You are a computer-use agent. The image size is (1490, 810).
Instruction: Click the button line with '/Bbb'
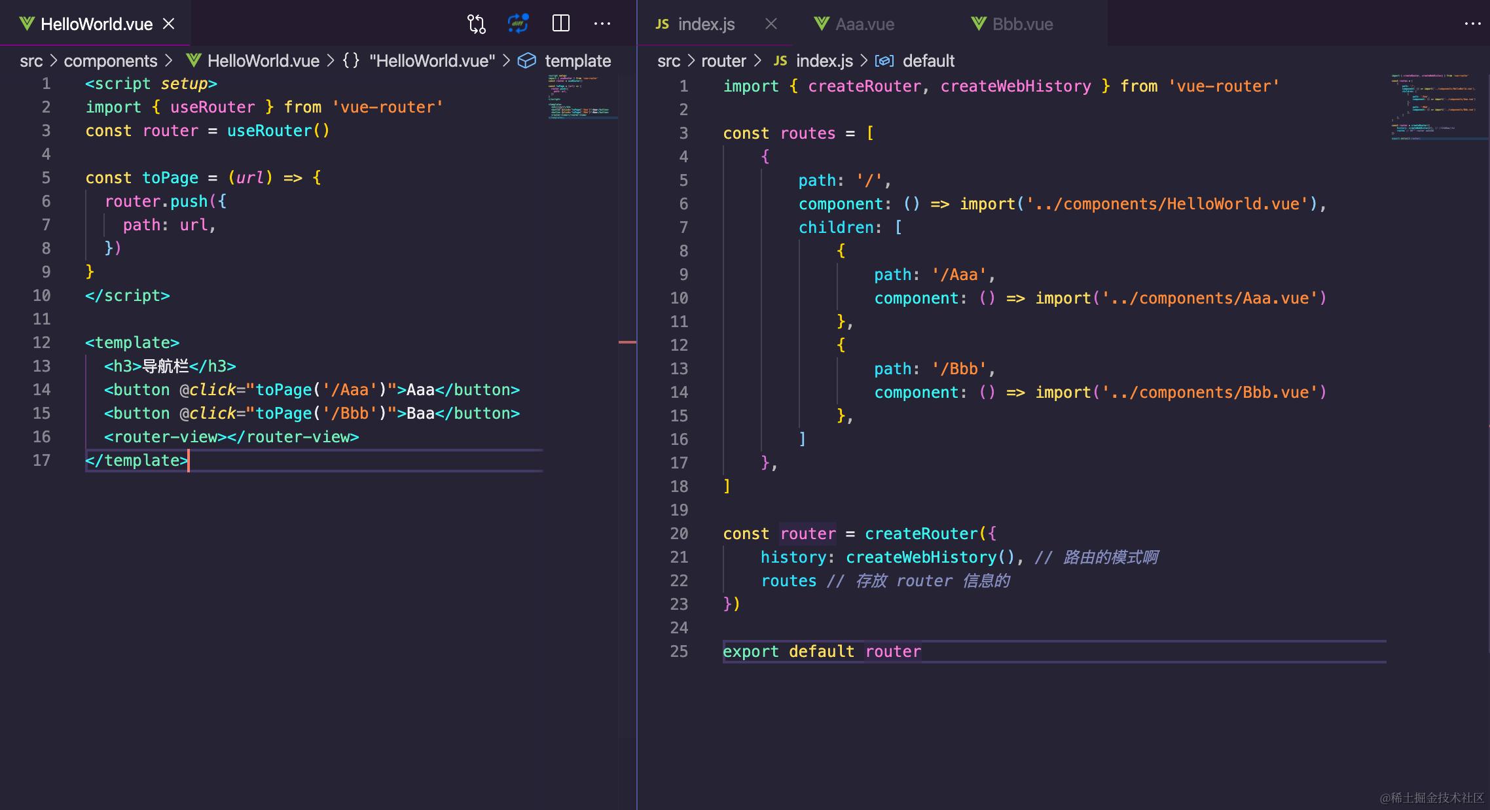point(312,413)
